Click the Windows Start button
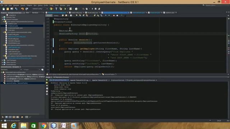Screen dimensions: 230x129 4,126
